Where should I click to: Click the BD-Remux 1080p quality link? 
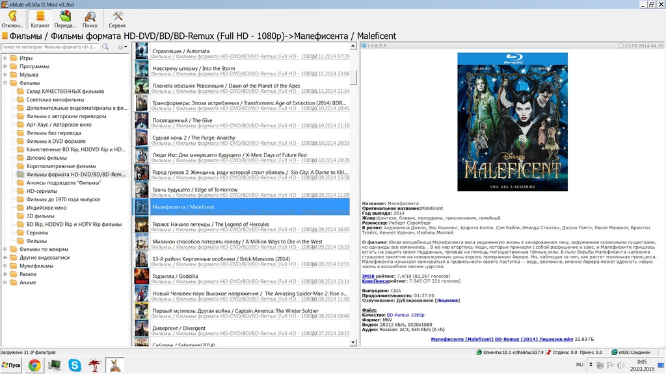pos(405,315)
